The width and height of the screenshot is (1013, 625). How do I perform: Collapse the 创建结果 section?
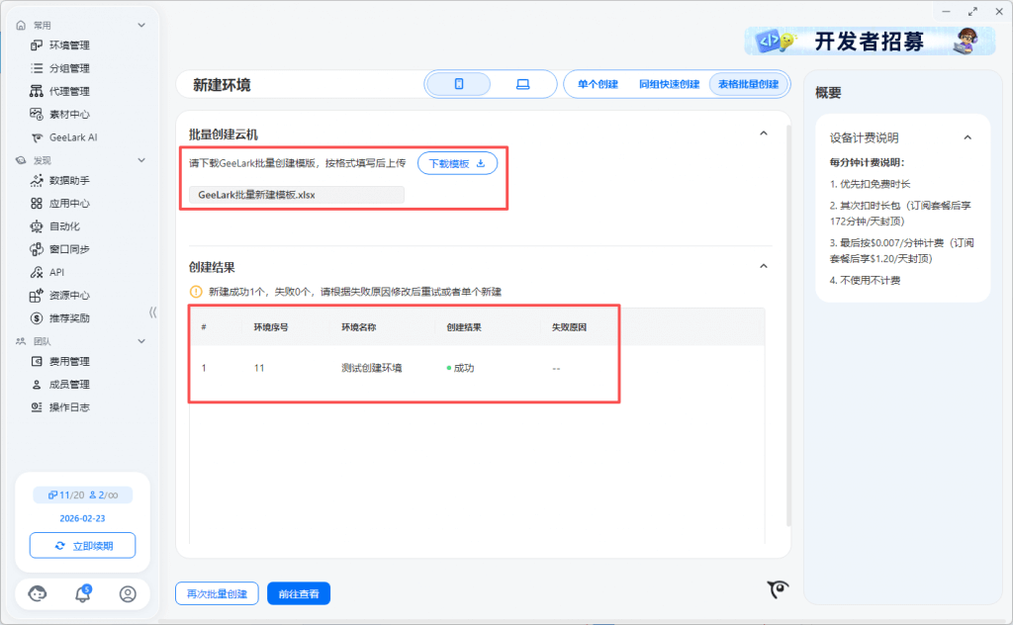[763, 266]
